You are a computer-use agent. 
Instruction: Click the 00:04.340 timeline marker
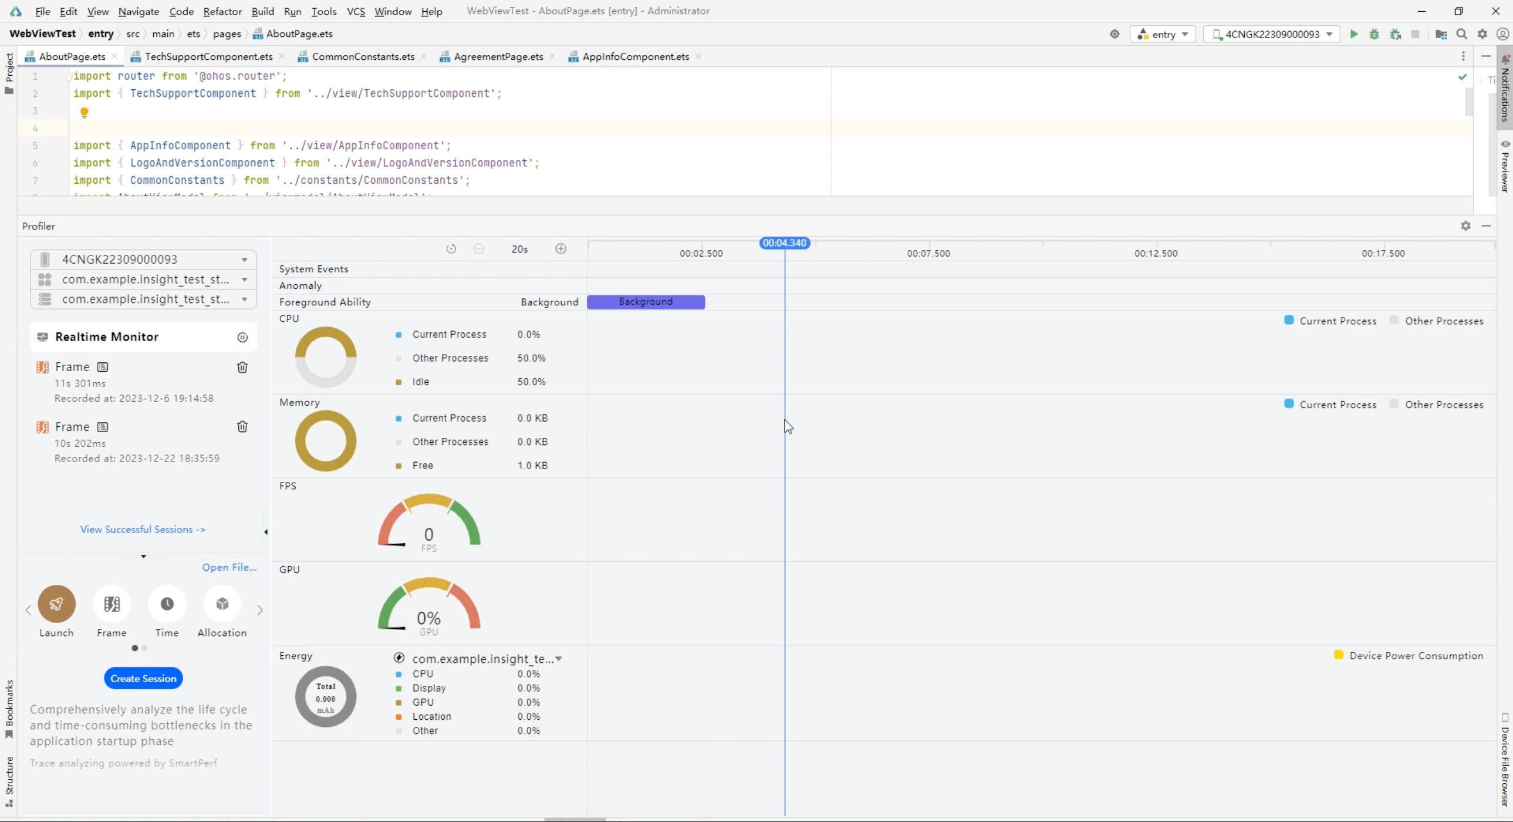pos(784,242)
